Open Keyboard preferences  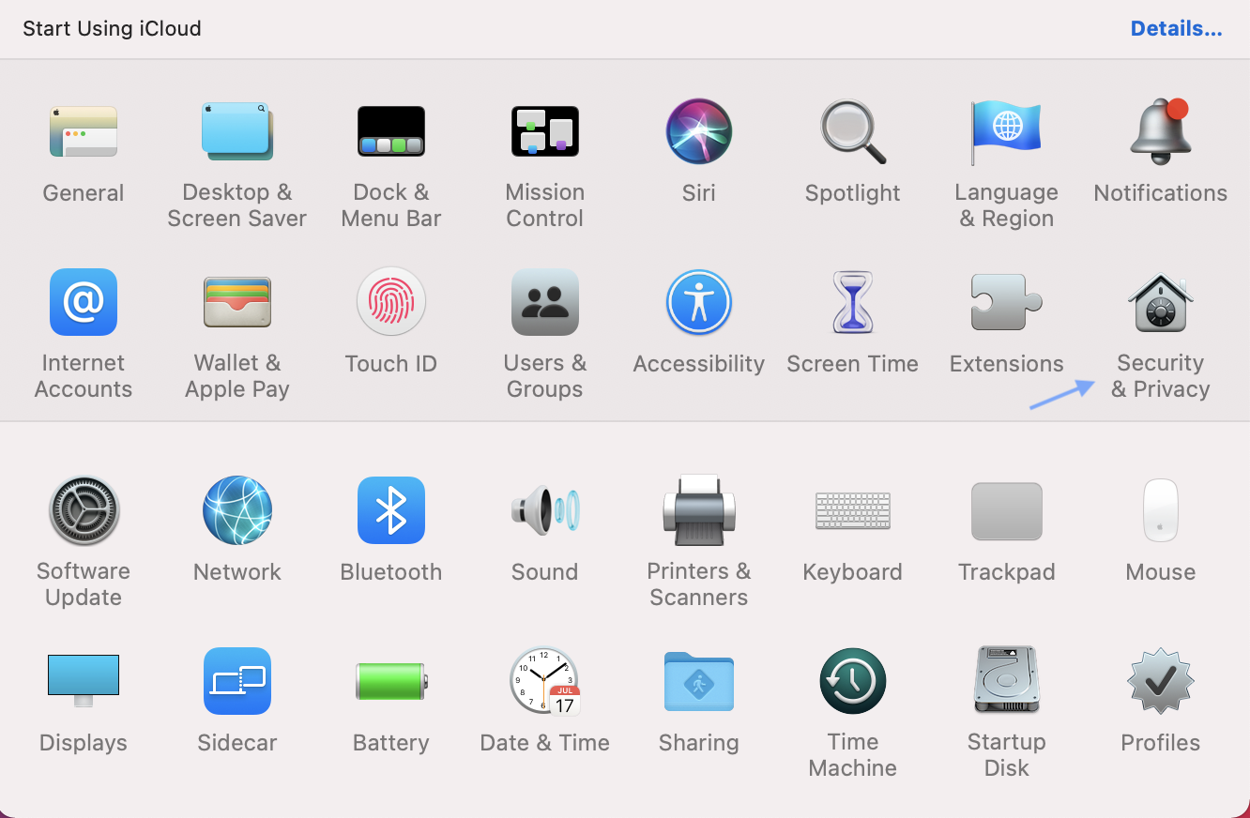tap(853, 510)
